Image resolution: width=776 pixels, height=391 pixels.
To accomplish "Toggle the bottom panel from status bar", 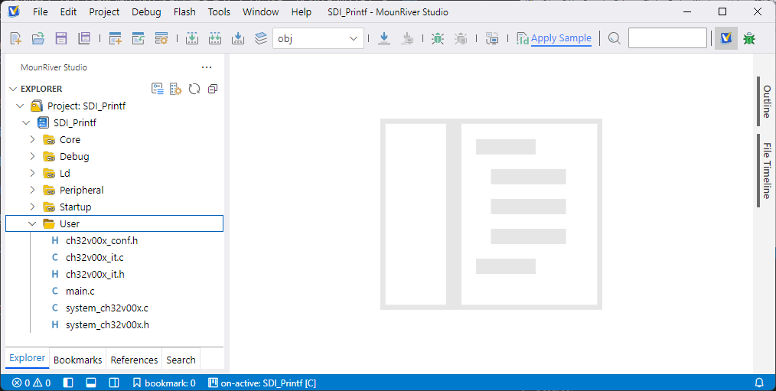I will point(90,383).
